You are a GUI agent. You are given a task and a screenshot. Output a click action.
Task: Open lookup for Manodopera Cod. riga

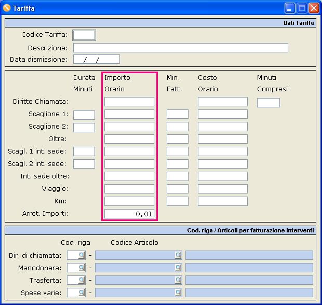click(82, 268)
